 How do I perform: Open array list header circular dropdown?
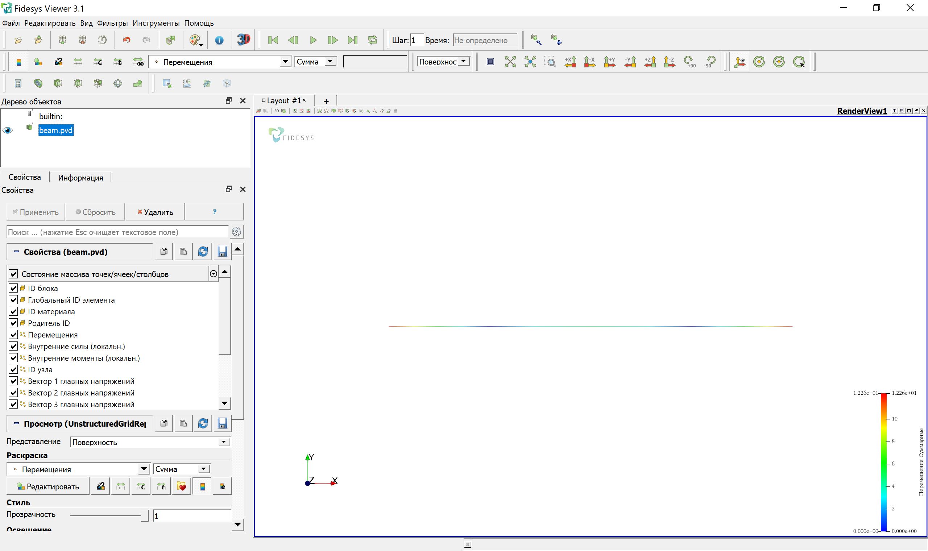click(214, 274)
